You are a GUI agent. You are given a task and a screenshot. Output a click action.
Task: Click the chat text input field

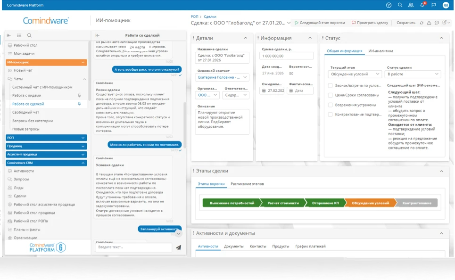pyautogui.click(x=133, y=247)
